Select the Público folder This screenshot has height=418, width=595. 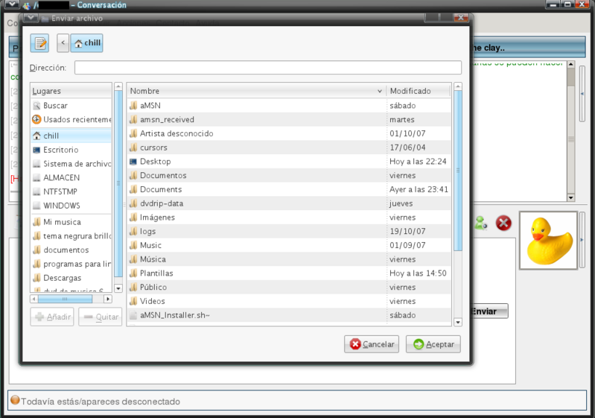(256, 288)
